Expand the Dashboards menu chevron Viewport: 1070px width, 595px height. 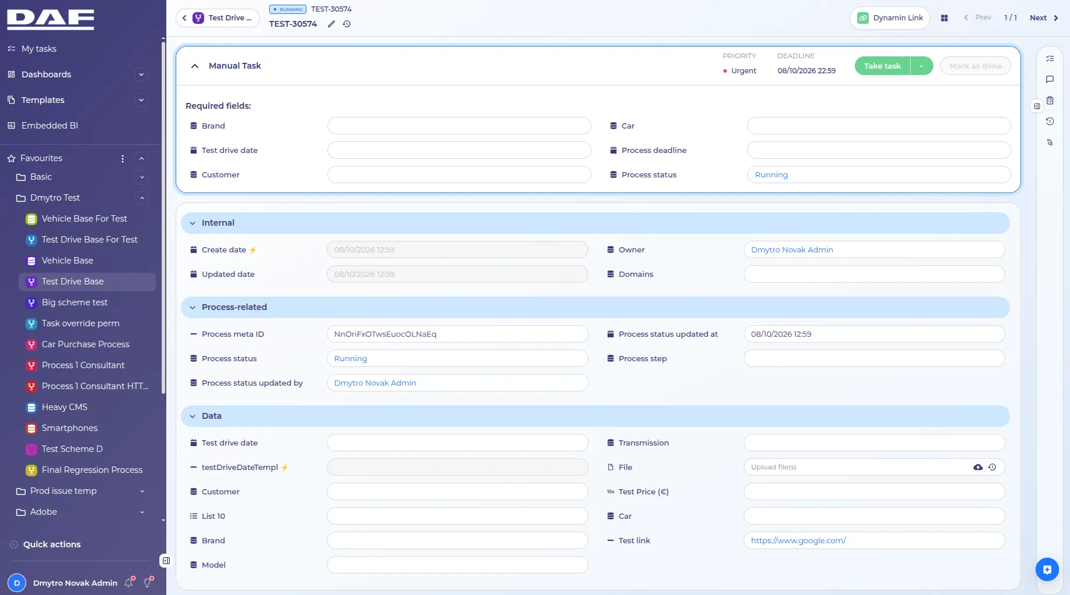click(x=141, y=74)
